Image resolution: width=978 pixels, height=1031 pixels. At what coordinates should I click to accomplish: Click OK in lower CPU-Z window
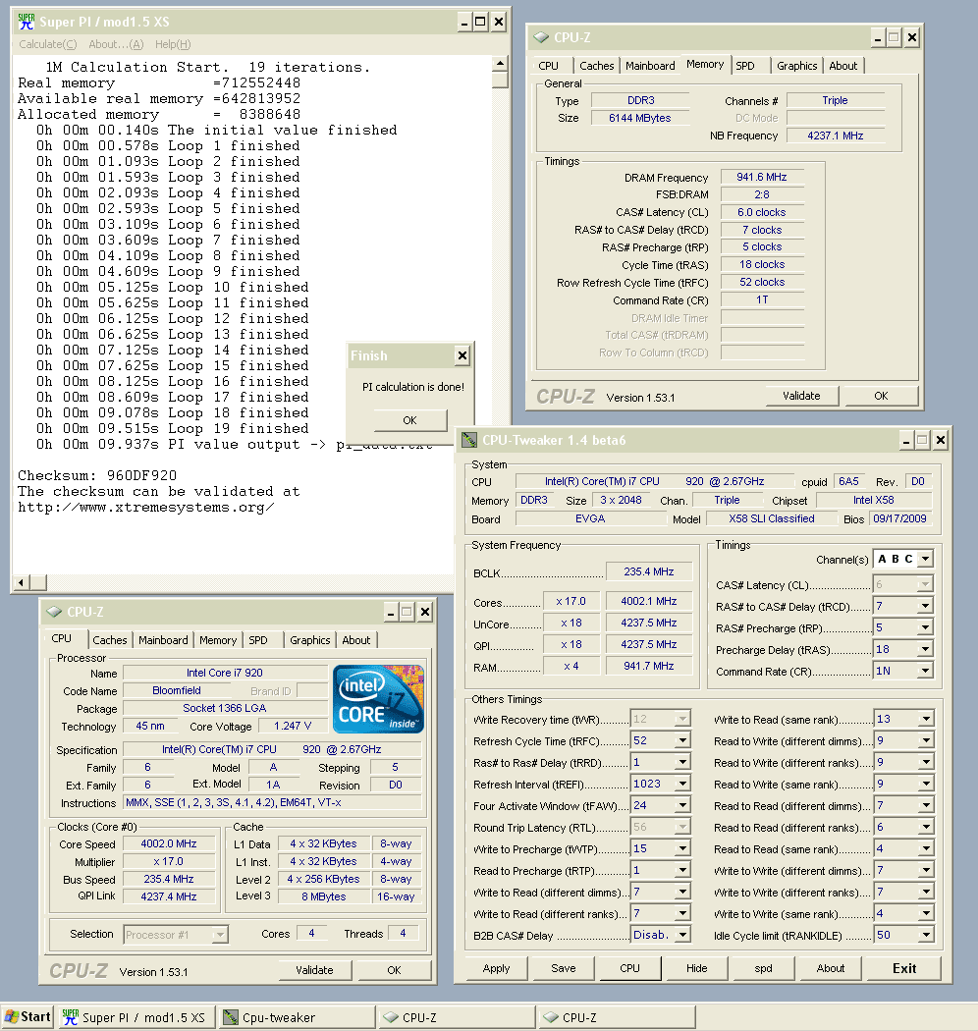394,970
